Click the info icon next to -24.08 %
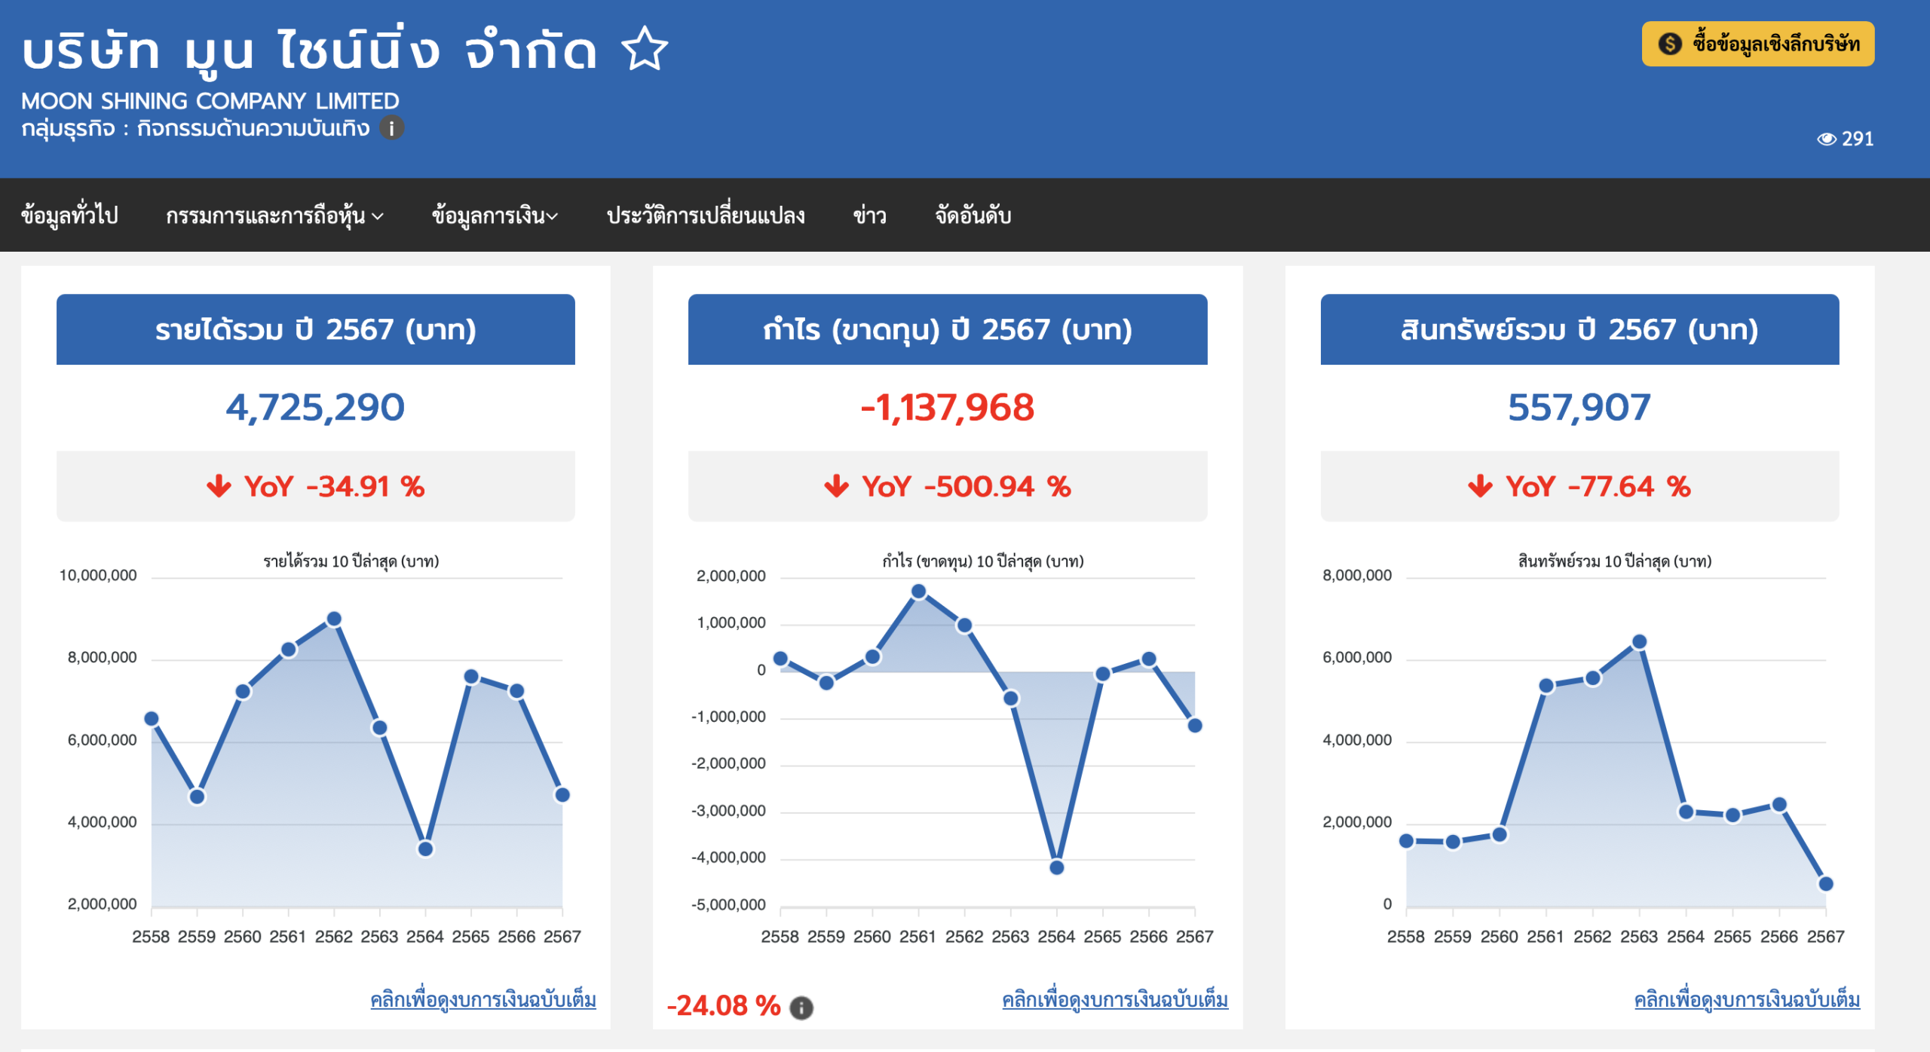 [801, 1008]
